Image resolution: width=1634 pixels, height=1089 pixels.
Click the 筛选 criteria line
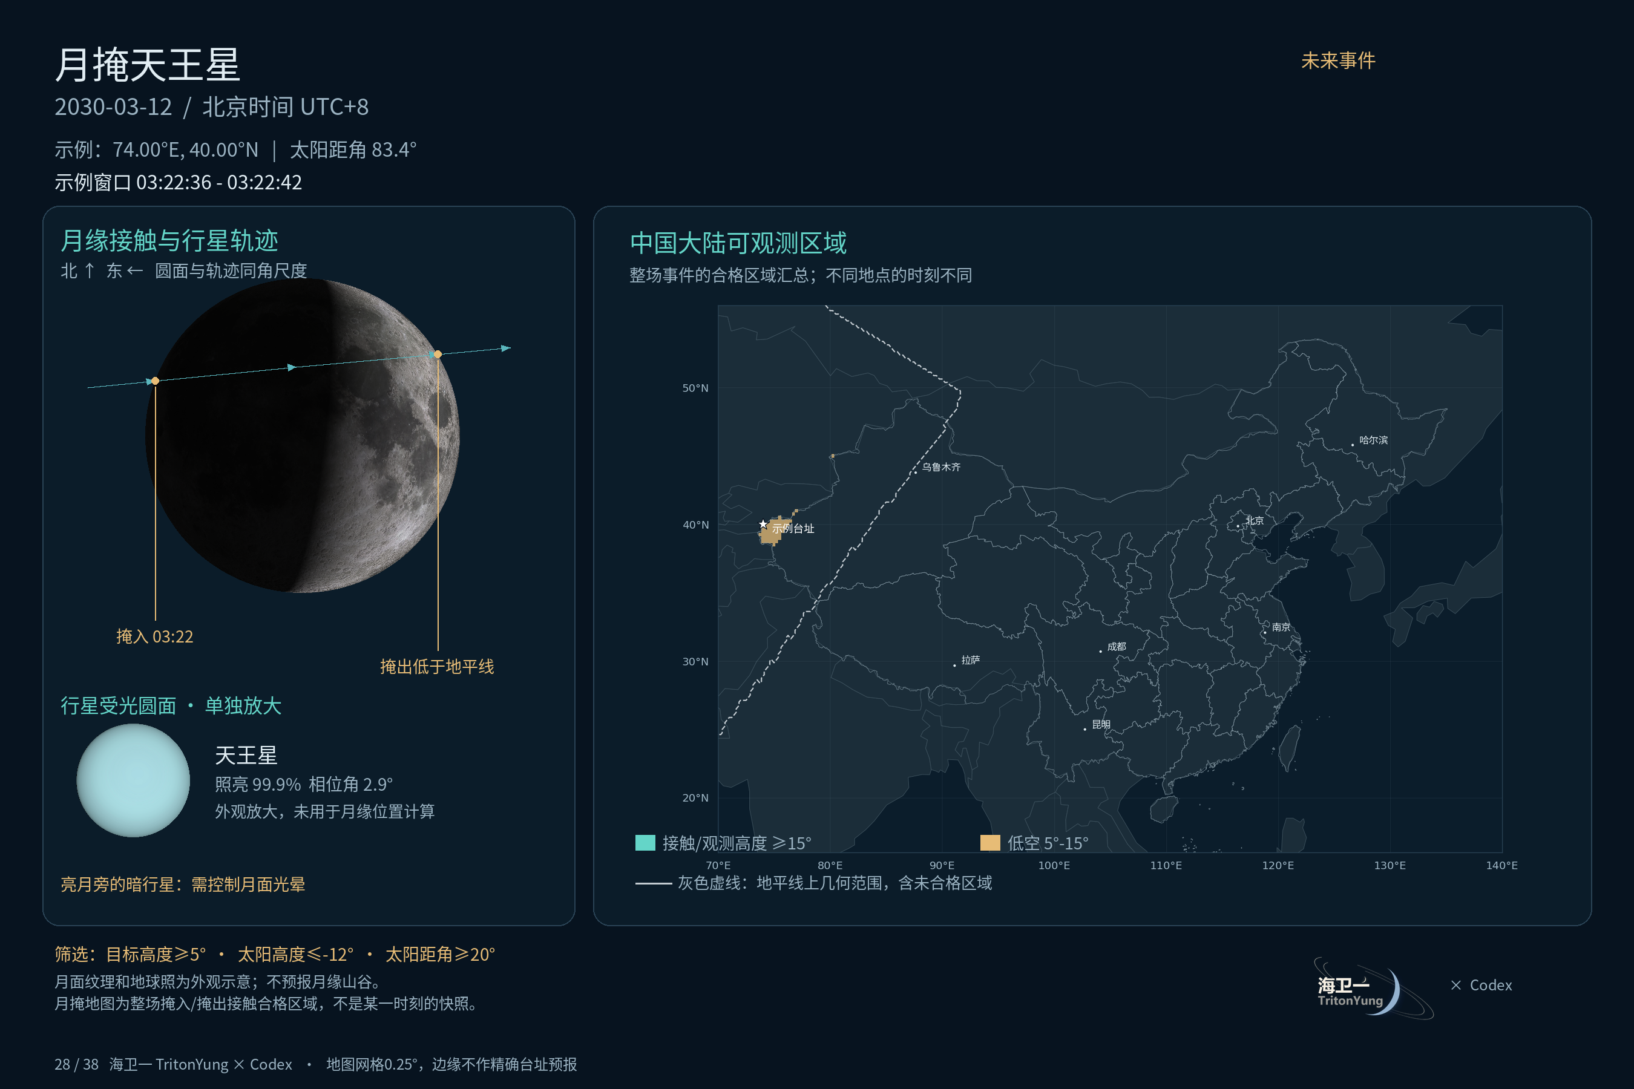tap(275, 954)
